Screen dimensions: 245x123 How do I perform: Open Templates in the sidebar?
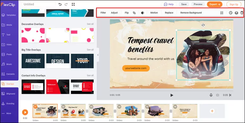click(x=9, y=15)
